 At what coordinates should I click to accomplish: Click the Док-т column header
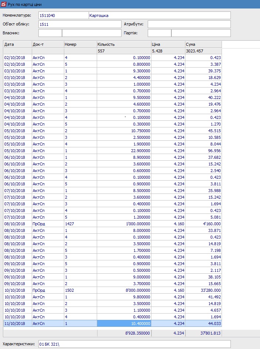coord(47,44)
